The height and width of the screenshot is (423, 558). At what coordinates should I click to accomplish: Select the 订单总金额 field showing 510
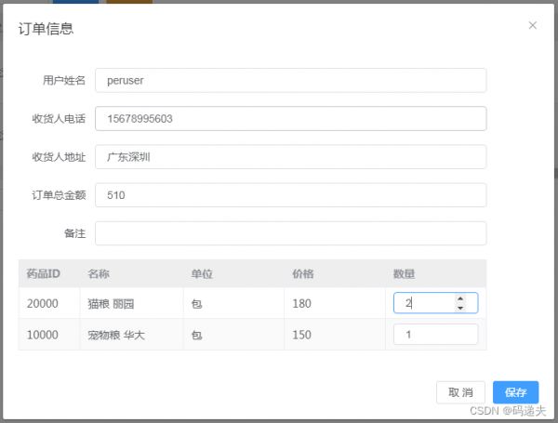(290, 195)
